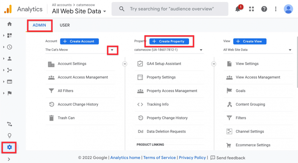Expand the left navigation sidebar chevron
Image resolution: width=298 pixels, height=163 pixels.
(9, 159)
